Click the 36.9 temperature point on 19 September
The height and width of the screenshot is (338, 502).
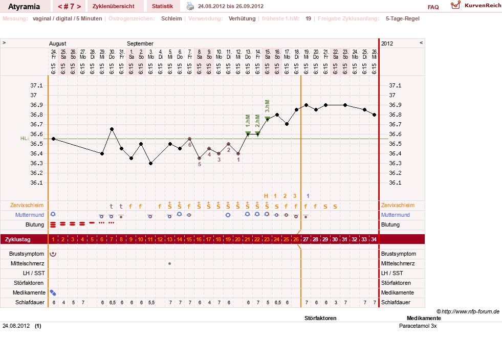[307, 105]
